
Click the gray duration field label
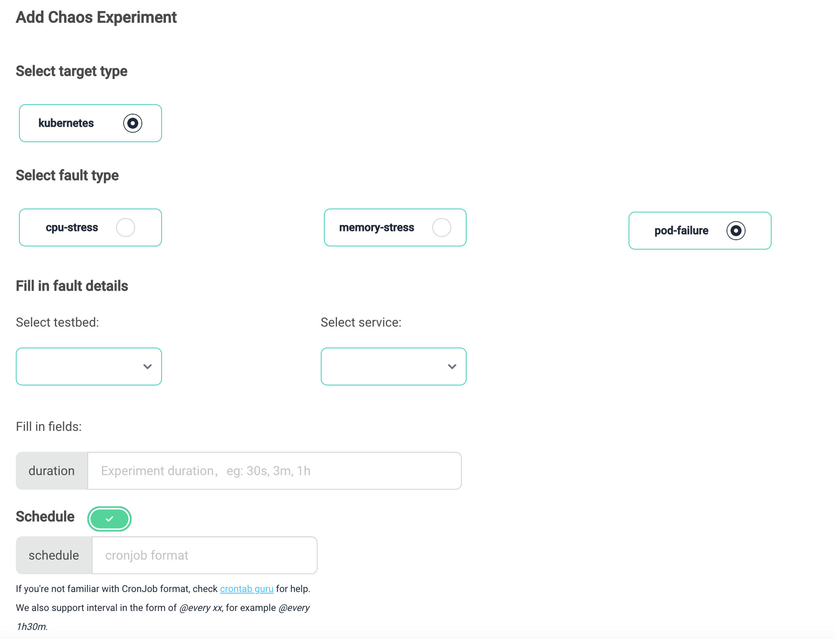pyautogui.click(x=52, y=471)
